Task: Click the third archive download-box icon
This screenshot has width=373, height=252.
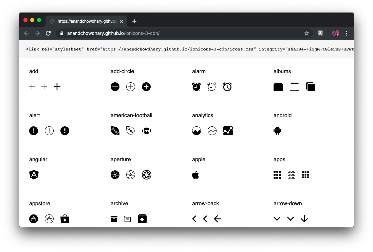Action: [x=142, y=219]
